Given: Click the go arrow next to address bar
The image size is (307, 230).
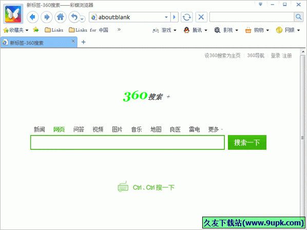Looking at the screenshot, I should coord(174,17).
